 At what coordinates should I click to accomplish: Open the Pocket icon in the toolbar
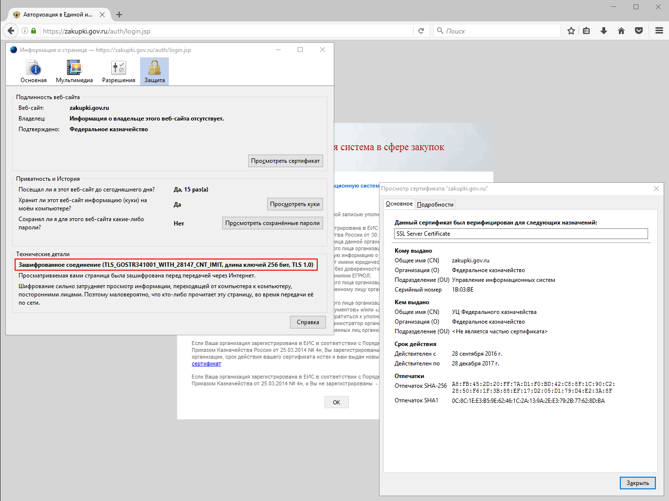click(639, 31)
